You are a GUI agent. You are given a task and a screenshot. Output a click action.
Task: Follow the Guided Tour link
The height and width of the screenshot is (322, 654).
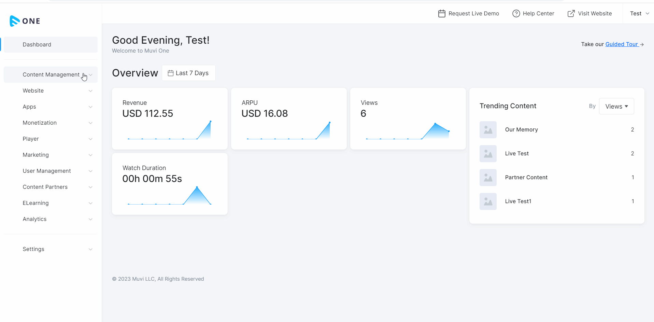tap(622, 44)
